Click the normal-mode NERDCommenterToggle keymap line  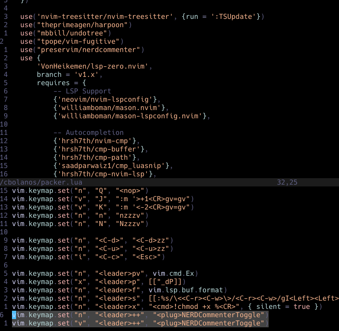coord(140,315)
